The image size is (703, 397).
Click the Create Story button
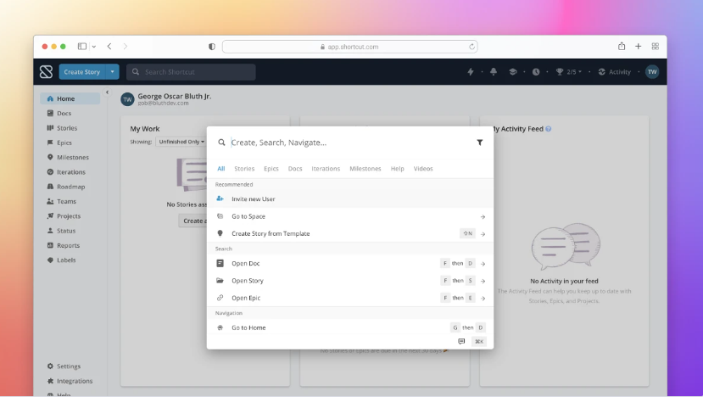coord(82,72)
